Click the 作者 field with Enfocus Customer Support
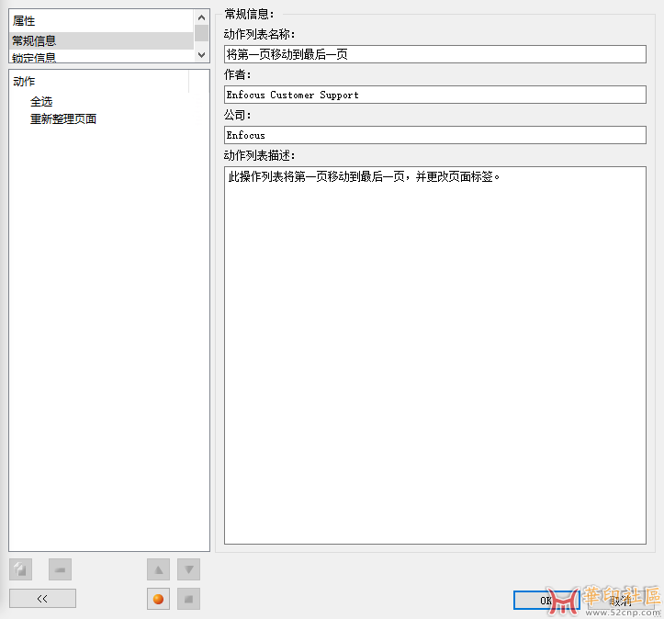Image resolution: width=664 pixels, height=619 pixels. [x=434, y=95]
